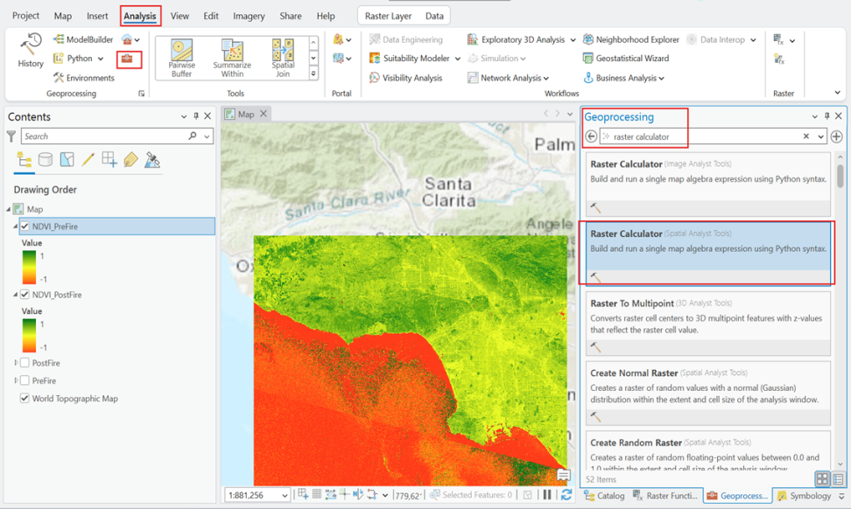The height and width of the screenshot is (509, 851).
Task: Open the Create Normal Raster tool
Action: click(x=708, y=393)
